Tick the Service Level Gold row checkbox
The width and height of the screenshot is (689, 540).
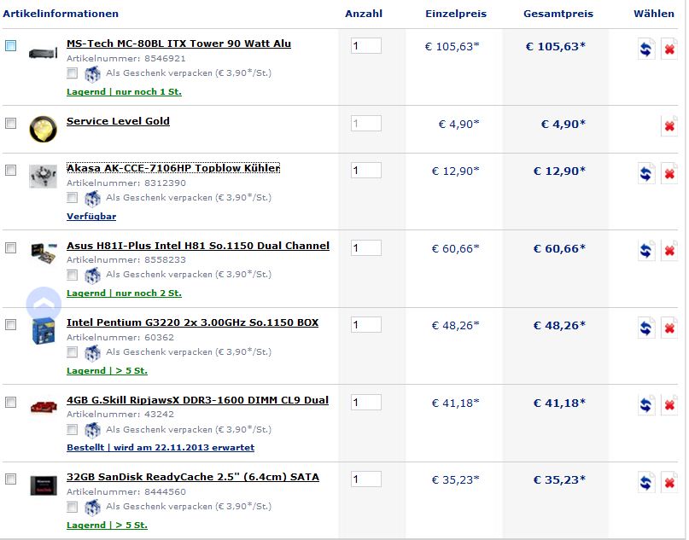pos(10,123)
